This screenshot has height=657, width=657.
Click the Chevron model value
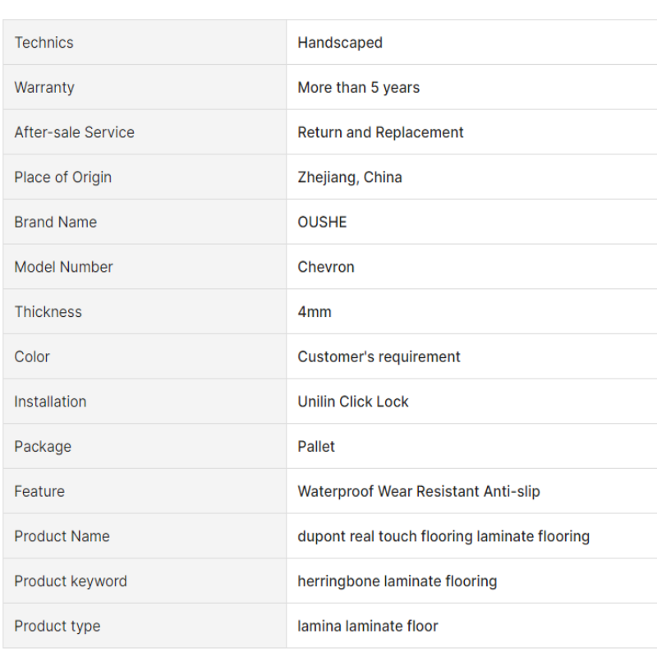coord(326,267)
